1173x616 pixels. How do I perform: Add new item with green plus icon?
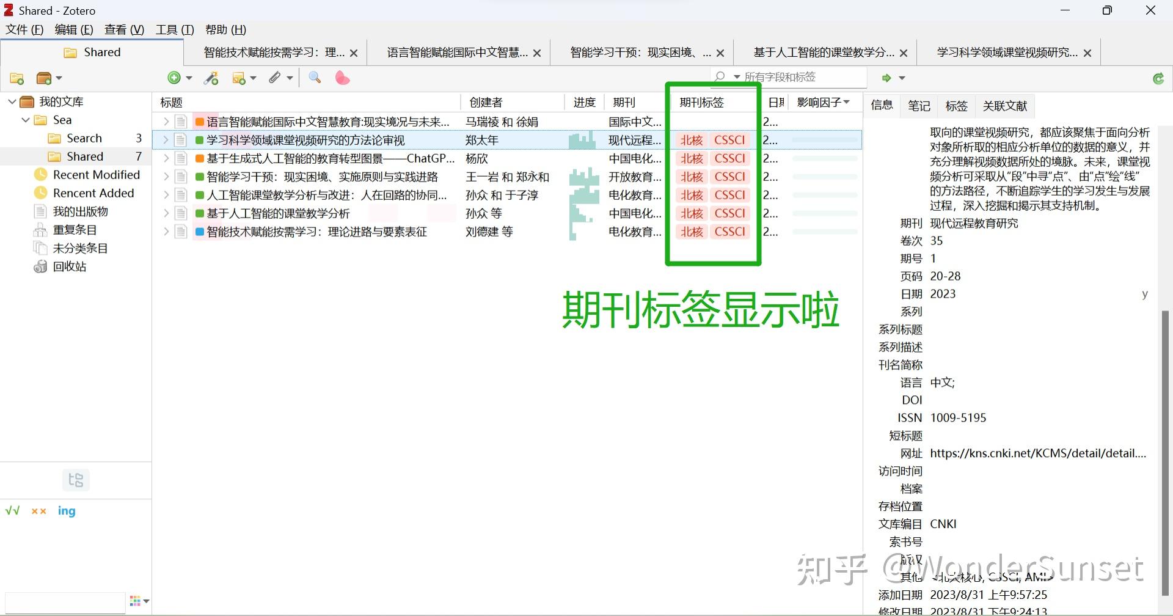pyautogui.click(x=174, y=78)
